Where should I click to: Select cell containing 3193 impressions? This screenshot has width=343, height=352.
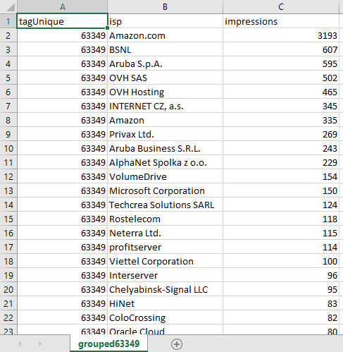pos(281,35)
